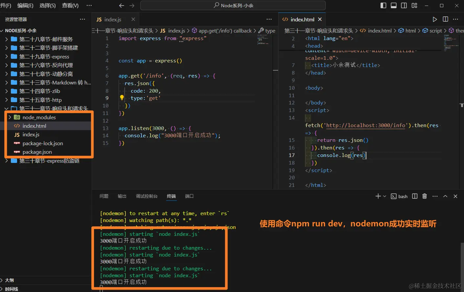
Task: Create a new terminal with plus icon
Action: pos(378,196)
